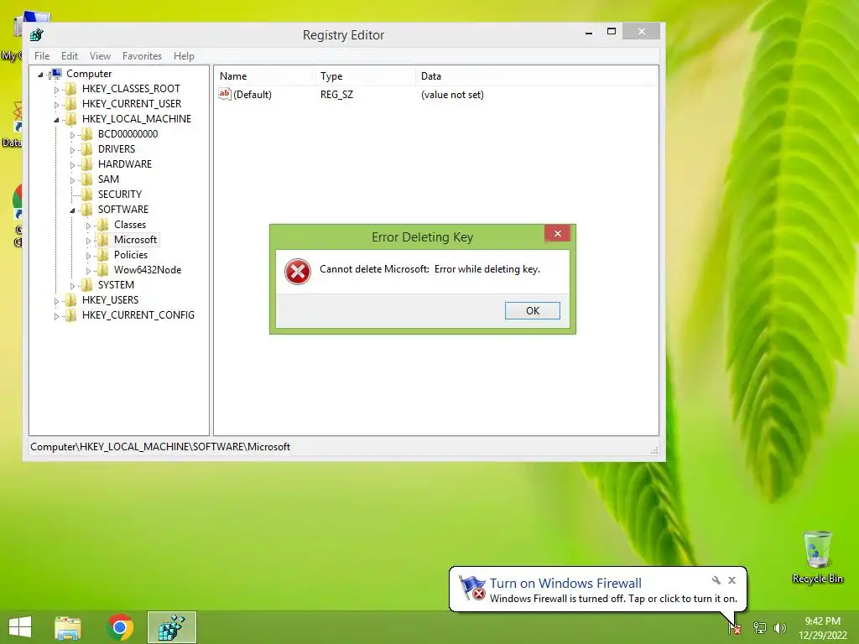Click the volume speaker tray icon

(780, 627)
